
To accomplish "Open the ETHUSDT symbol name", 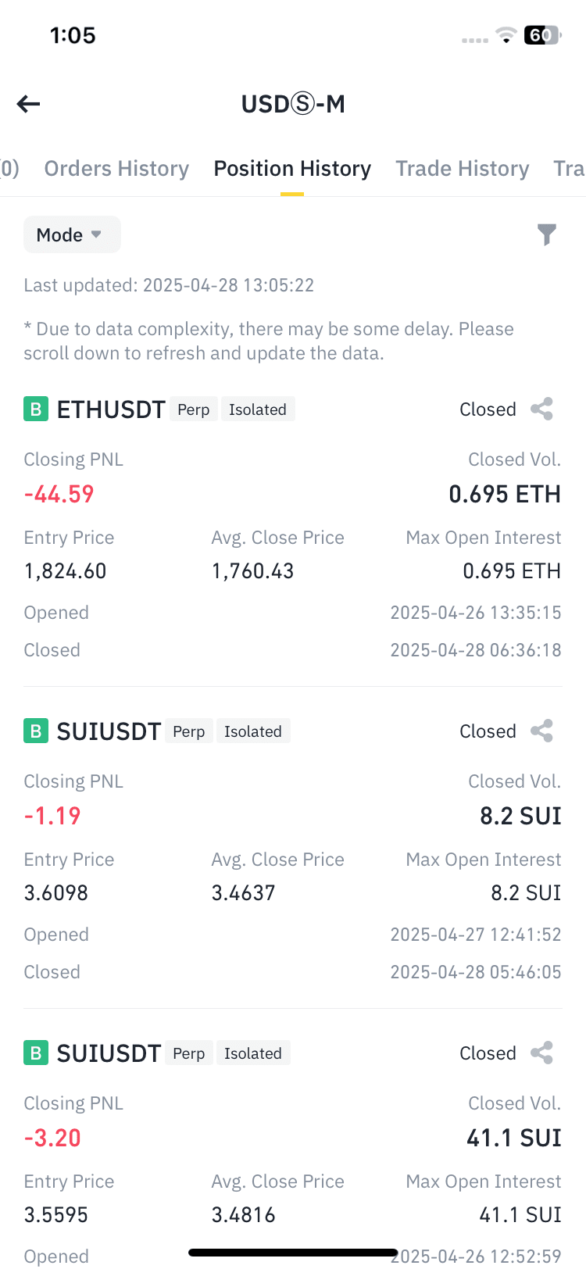I will point(111,409).
